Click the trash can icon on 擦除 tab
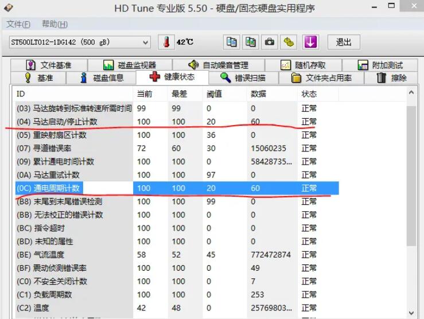Image resolution: width=424 pixels, height=319 pixels. click(x=382, y=77)
